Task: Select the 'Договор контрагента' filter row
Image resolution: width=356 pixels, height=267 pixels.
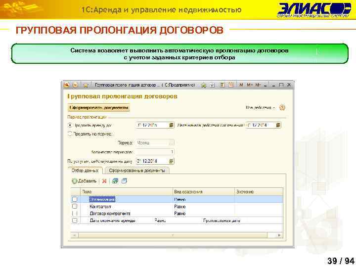Action: point(177,214)
